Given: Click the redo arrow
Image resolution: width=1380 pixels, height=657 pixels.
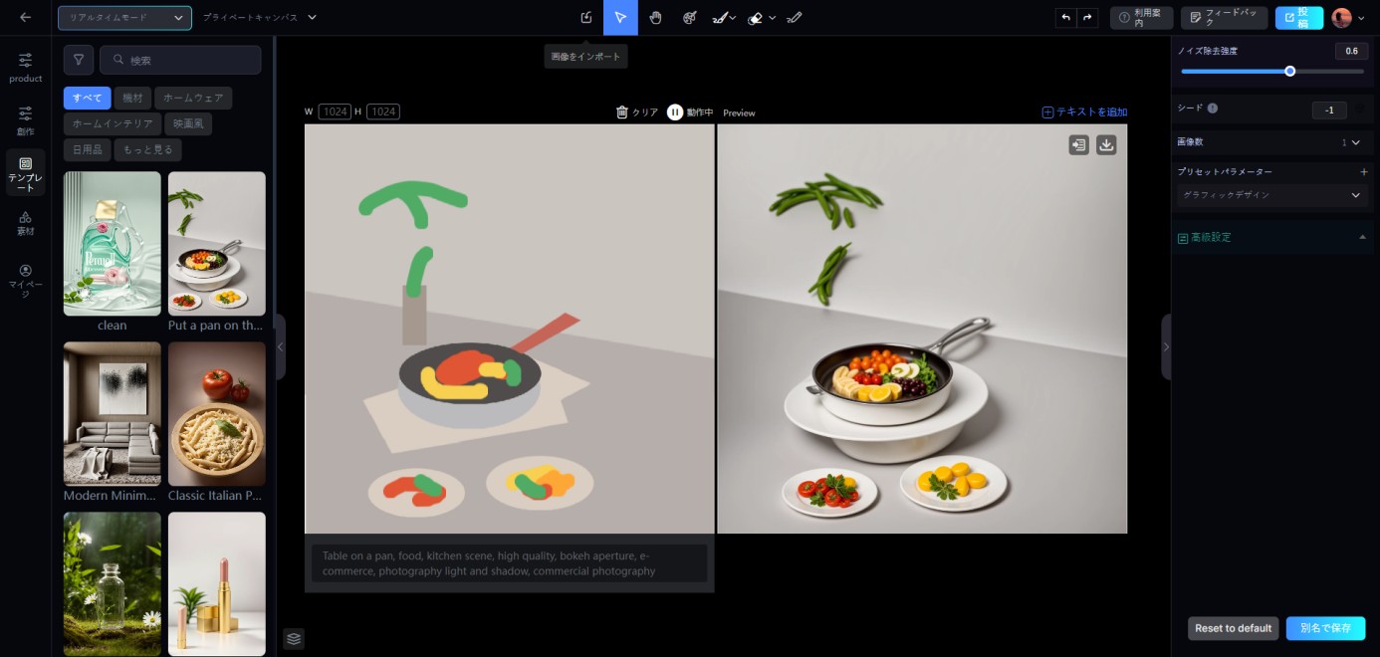Looking at the screenshot, I should click(1087, 18).
